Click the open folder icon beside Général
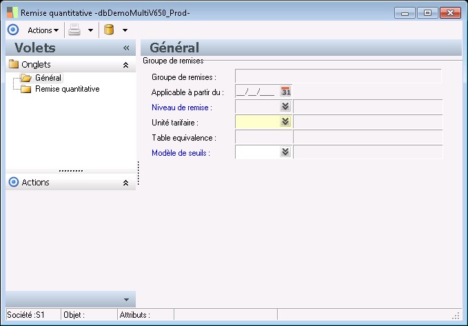This screenshot has height=326, width=468. pyautogui.click(x=26, y=78)
